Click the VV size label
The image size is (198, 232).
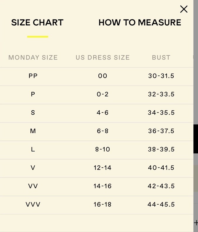33,186
